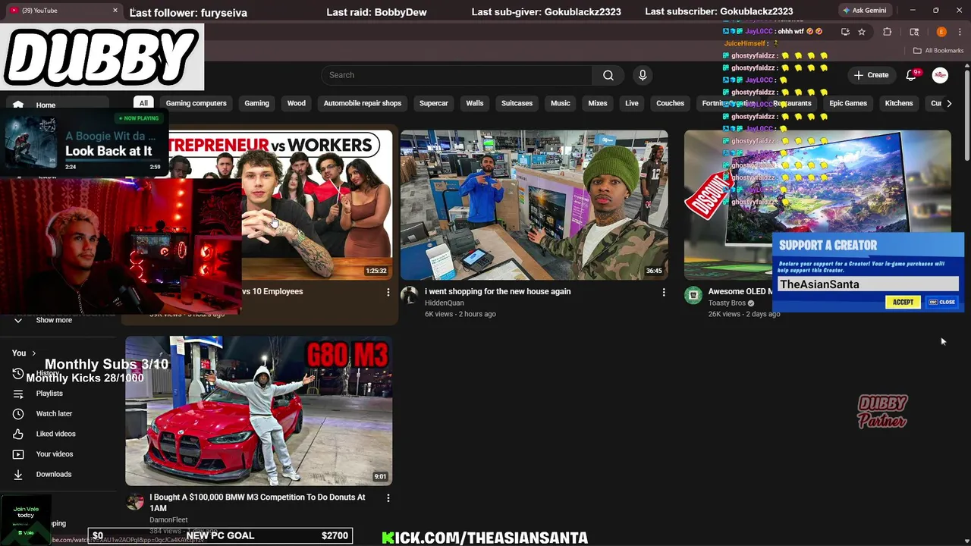The image size is (971, 546).
Task: Open the YouTube account avatar menu
Action: point(940,75)
